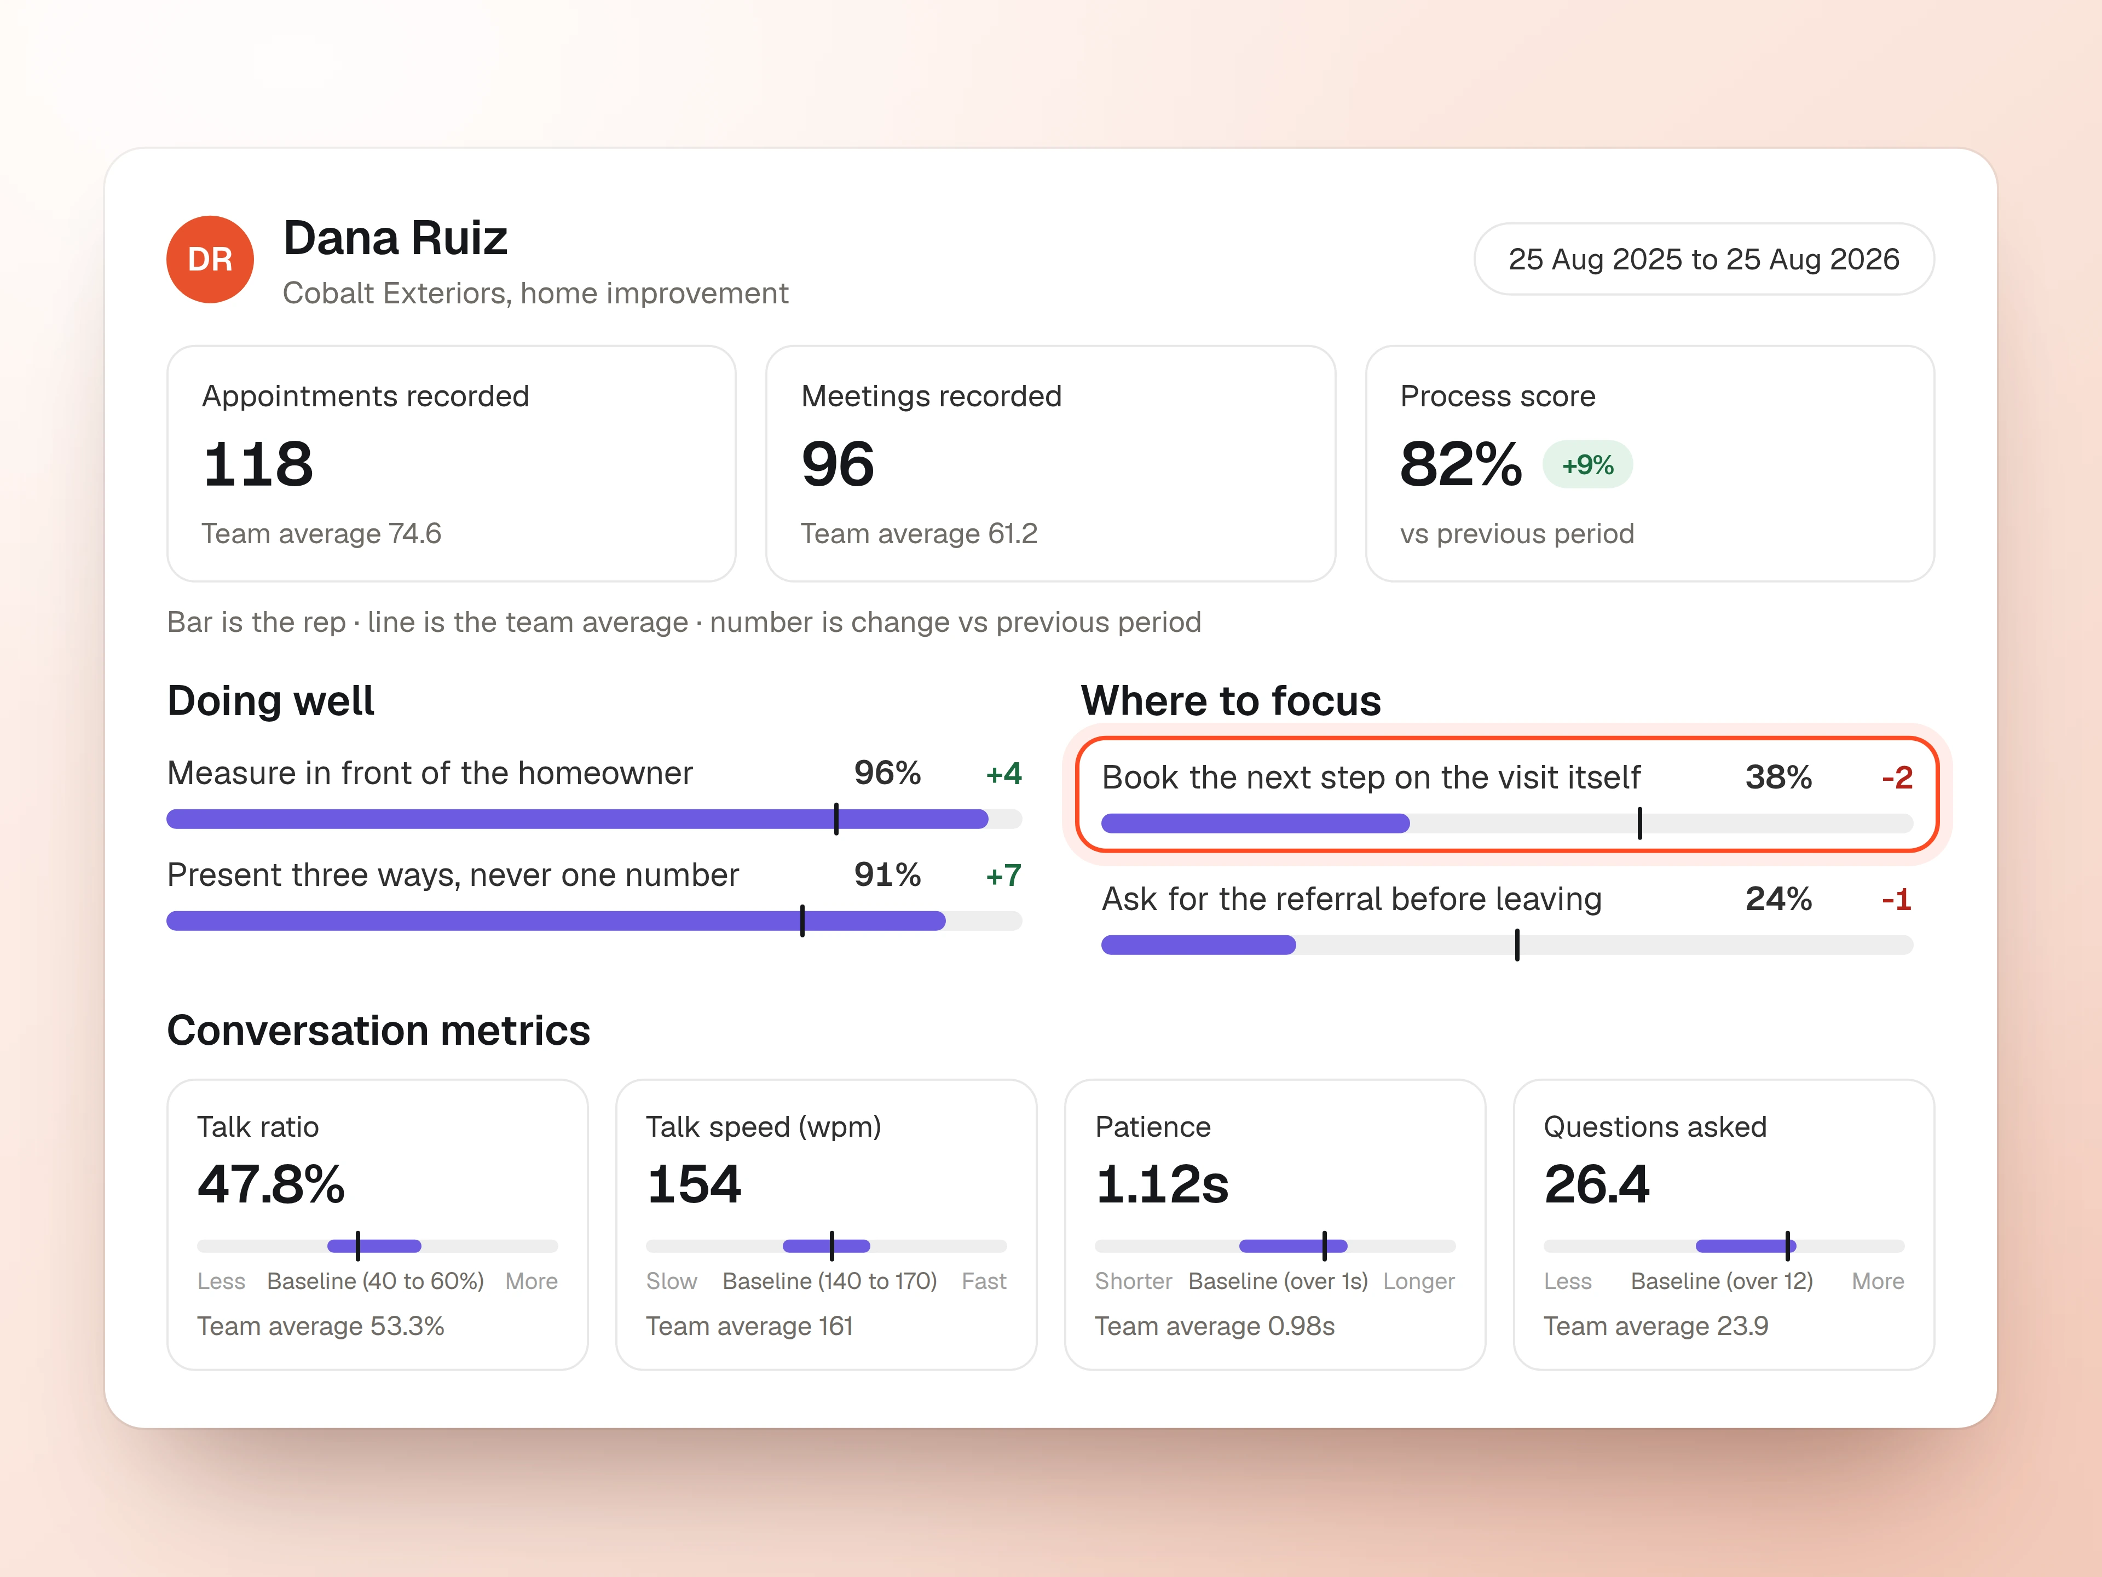Click the +7 change indicator
2102x1577 pixels.
(x=1003, y=874)
